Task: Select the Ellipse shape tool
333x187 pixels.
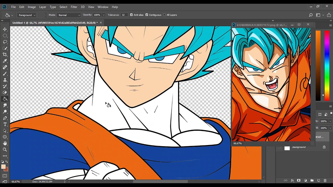Action: 5,137
